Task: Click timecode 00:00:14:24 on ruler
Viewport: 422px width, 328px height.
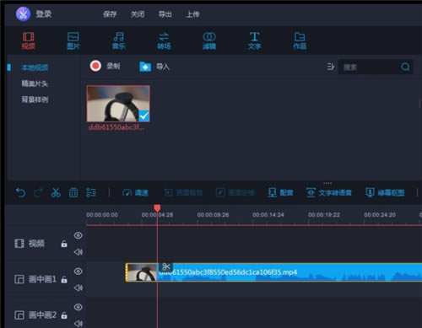Action: click(x=268, y=215)
